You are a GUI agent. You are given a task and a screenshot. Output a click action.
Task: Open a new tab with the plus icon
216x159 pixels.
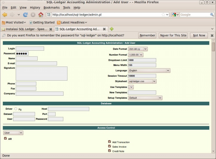pyautogui.click(x=112, y=29)
